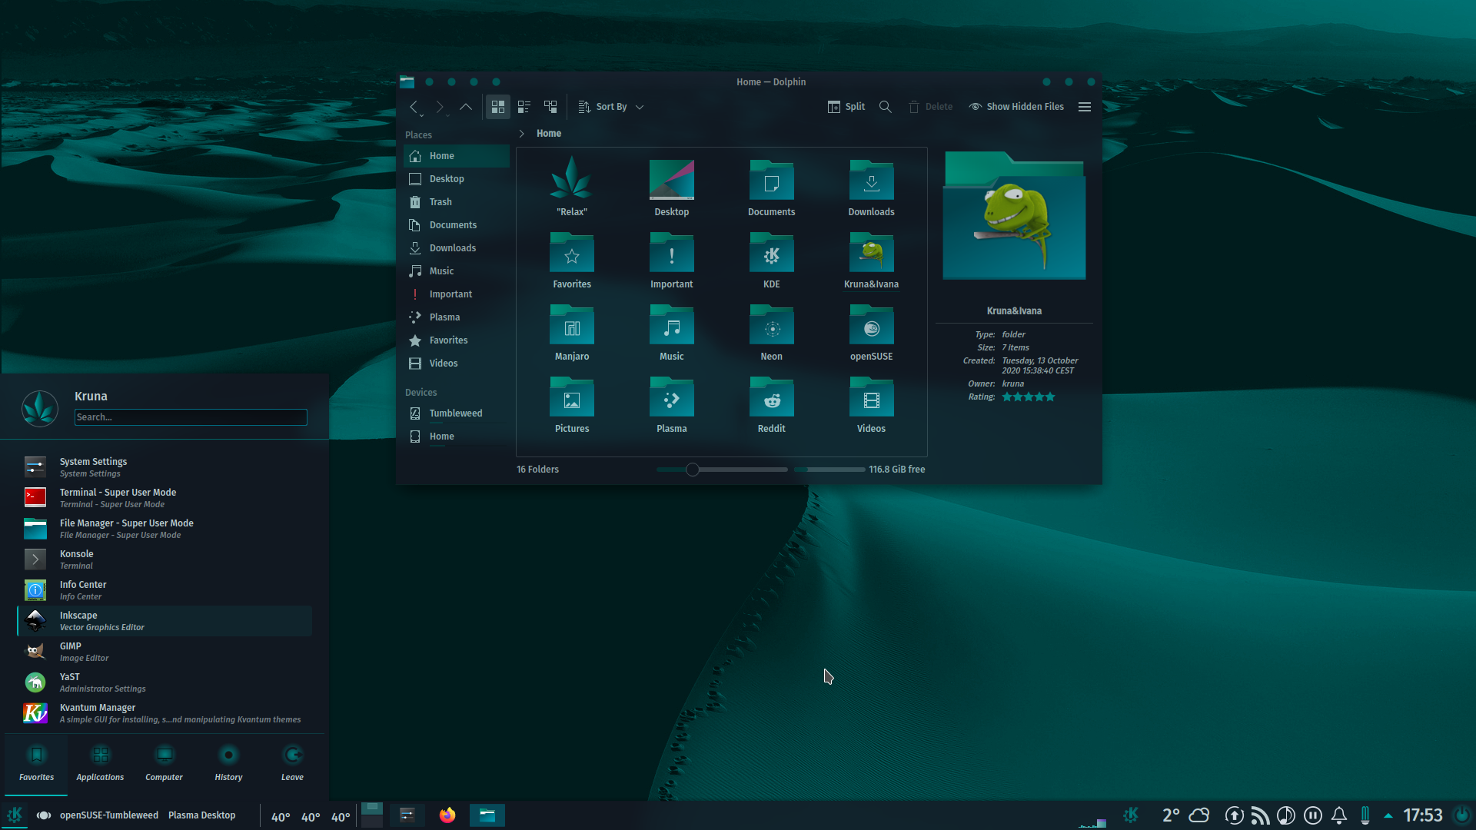The image size is (1476, 830).
Task: Set five-star rating for Kruna&Ivana
Action: [1050, 397]
